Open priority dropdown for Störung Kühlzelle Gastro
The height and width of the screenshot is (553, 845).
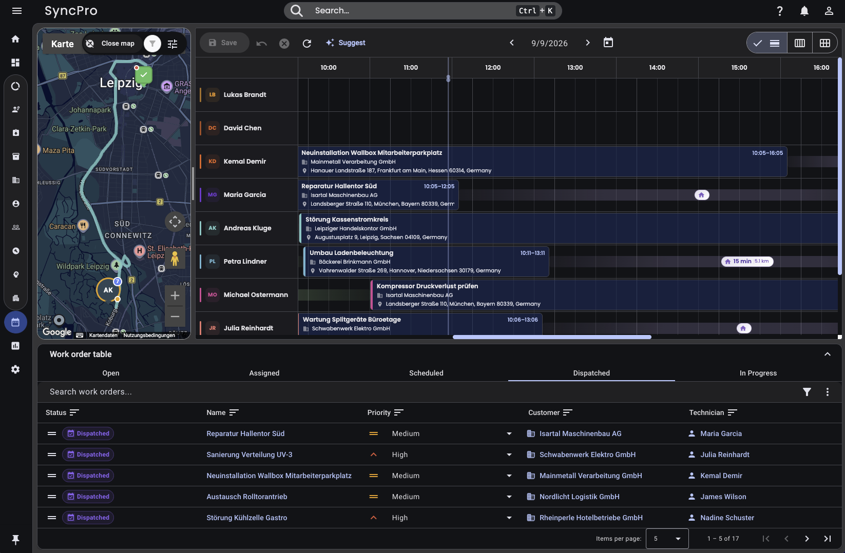pyautogui.click(x=509, y=518)
